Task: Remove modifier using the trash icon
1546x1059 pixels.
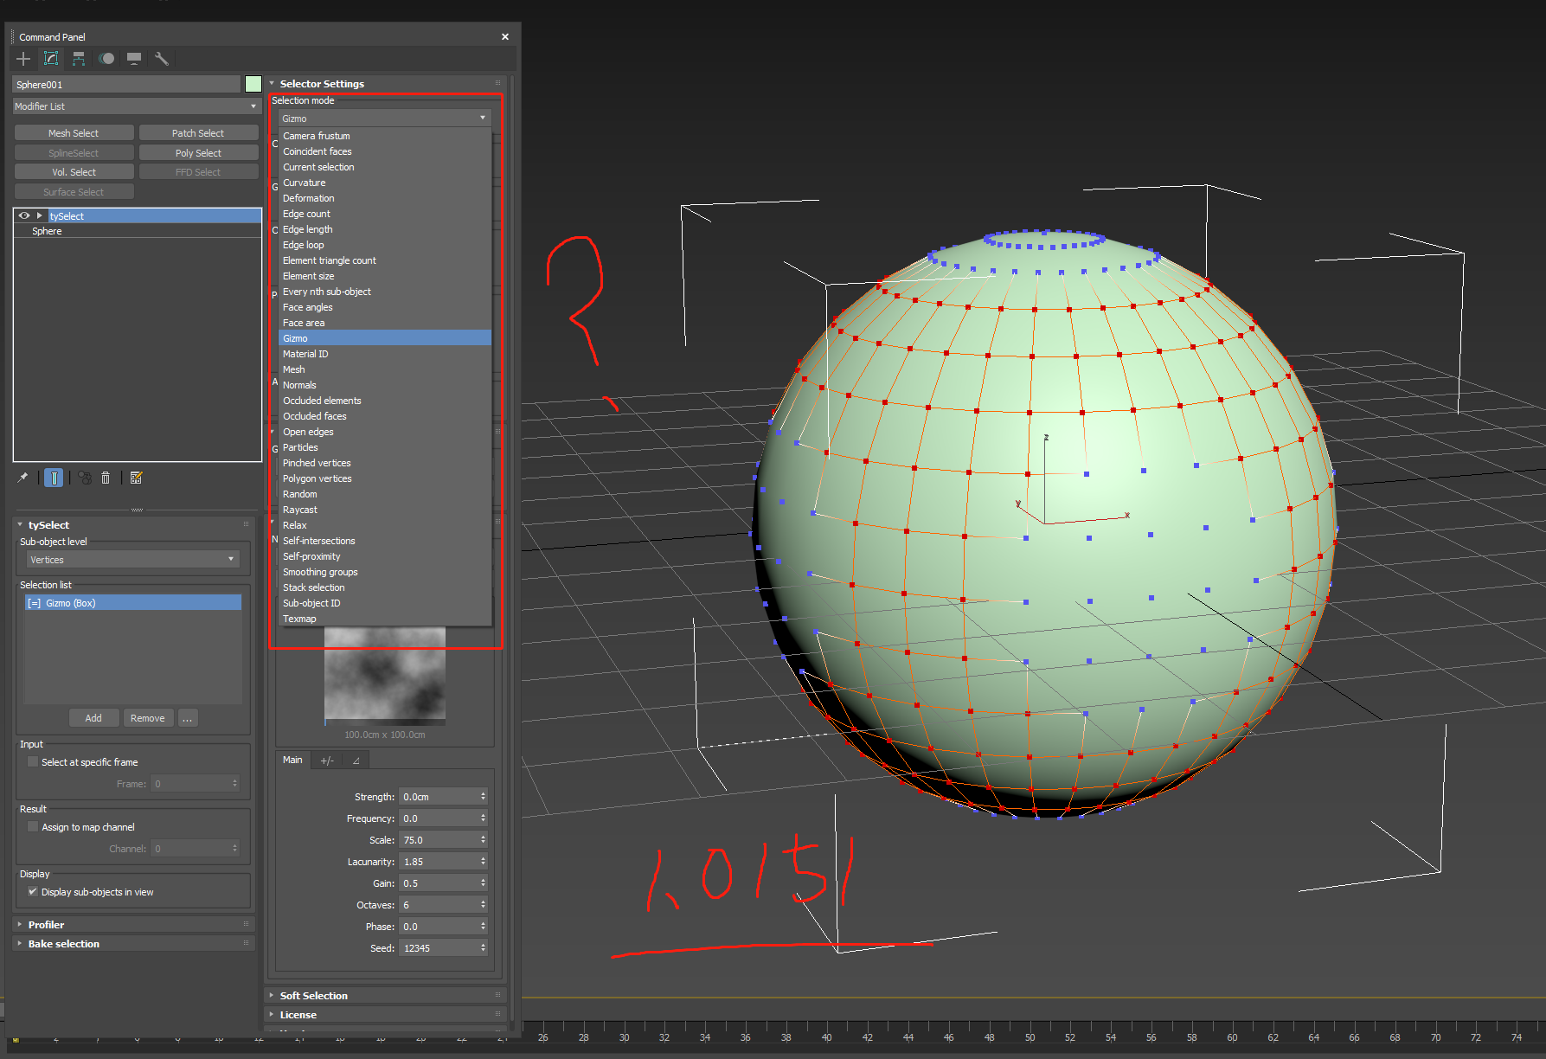Action: click(x=106, y=478)
